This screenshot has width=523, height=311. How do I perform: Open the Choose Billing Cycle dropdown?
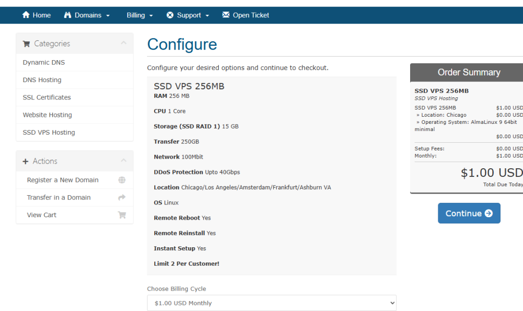271,303
